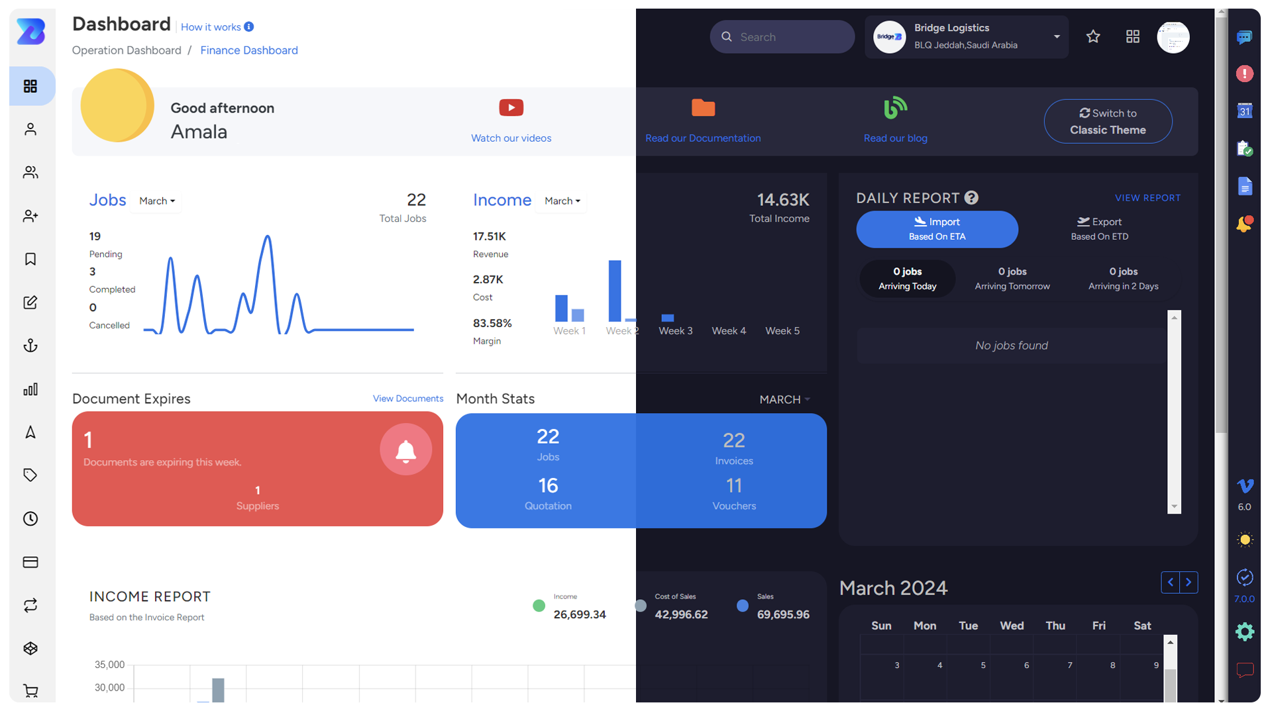Expand the Bridge Logistics company dropdown
The width and height of the screenshot is (1272, 715).
coord(1057,37)
